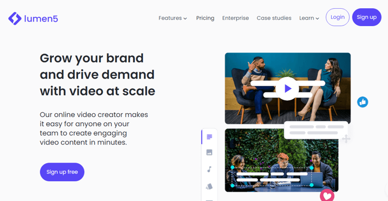Expand the Features dropdown menu
Screen dimensions: 388x201
tap(173, 18)
